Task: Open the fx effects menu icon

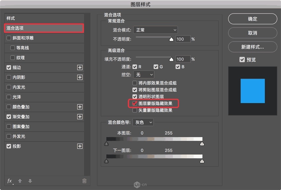Action: (10, 181)
